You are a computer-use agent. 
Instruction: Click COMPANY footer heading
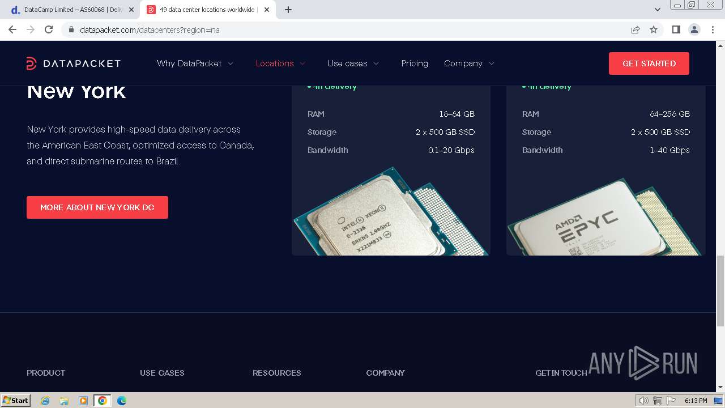pos(386,373)
